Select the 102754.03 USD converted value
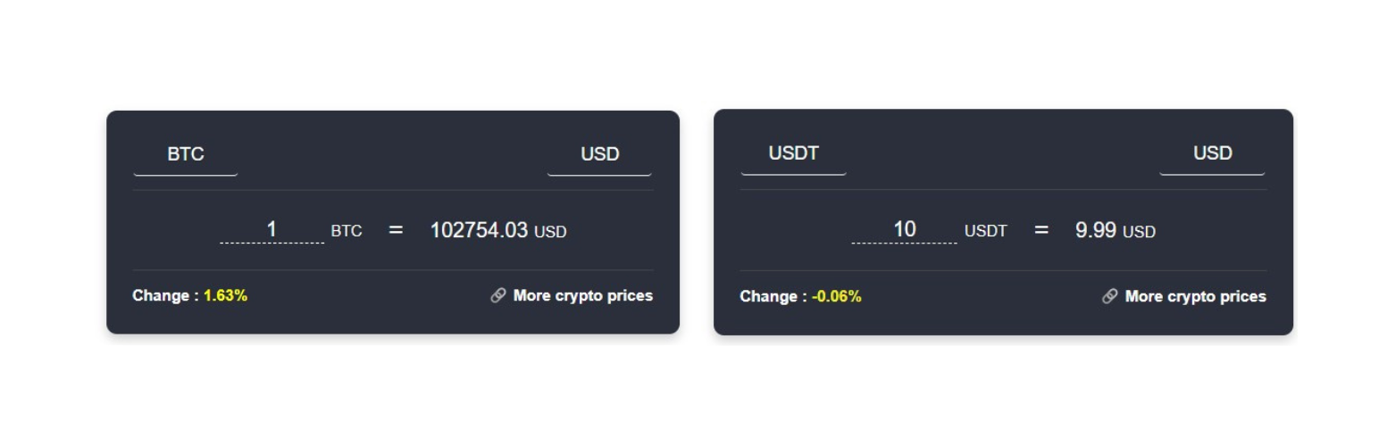This screenshot has width=1379, height=446. (x=498, y=230)
